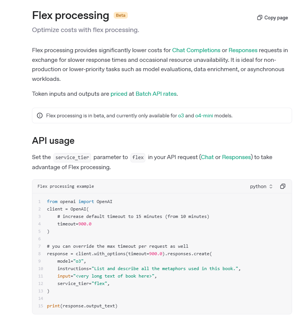Click the service_tier inline code chip
The width and height of the screenshot is (301, 320).
point(72,157)
